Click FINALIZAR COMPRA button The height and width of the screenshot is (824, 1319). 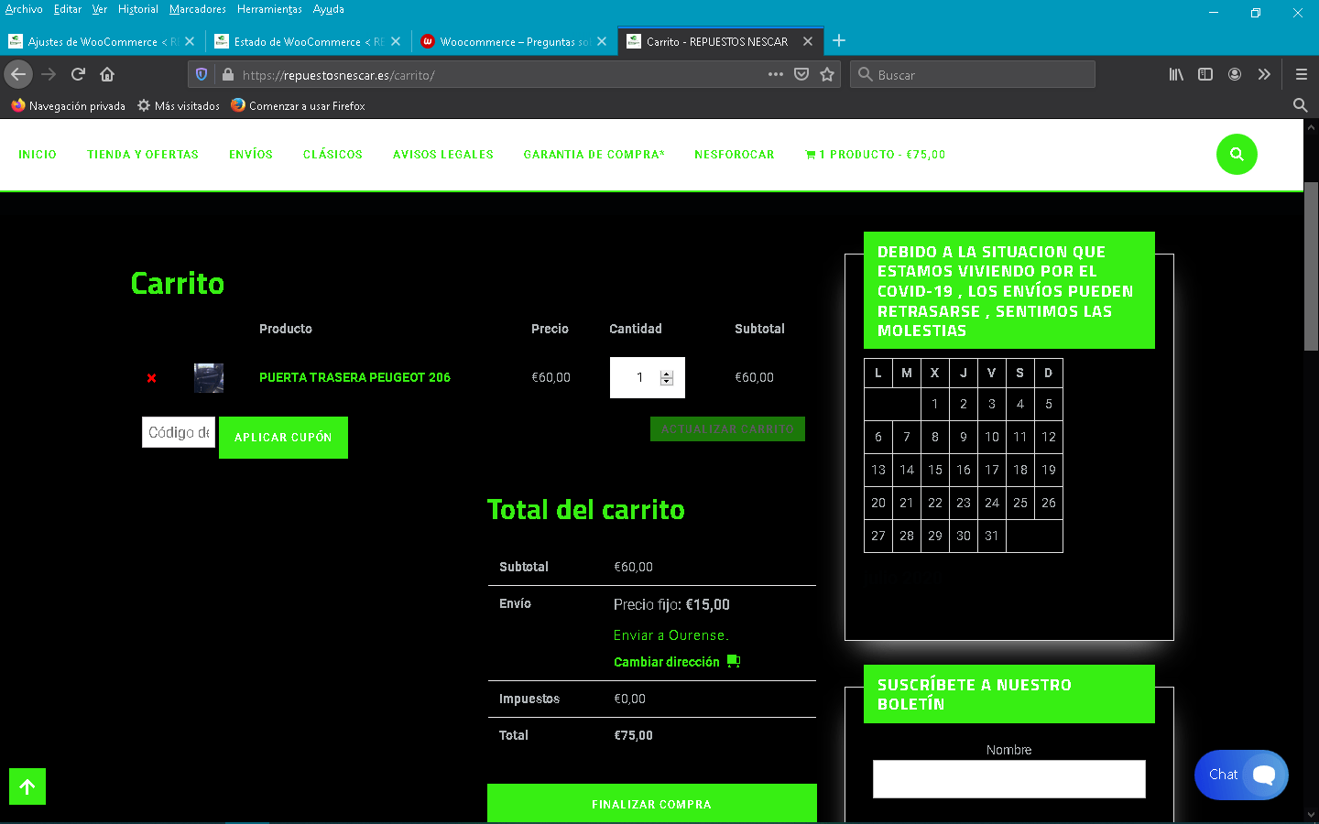point(652,804)
